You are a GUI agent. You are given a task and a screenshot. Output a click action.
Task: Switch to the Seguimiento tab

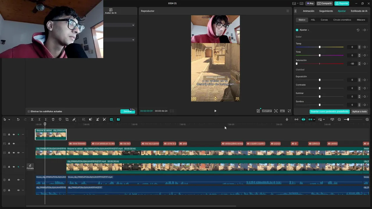click(x=326, y=11)
